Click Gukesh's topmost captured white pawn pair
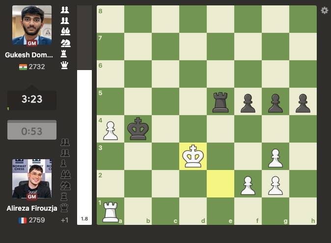The width and height of the screenshot is (331, 243). coord(65,10)
